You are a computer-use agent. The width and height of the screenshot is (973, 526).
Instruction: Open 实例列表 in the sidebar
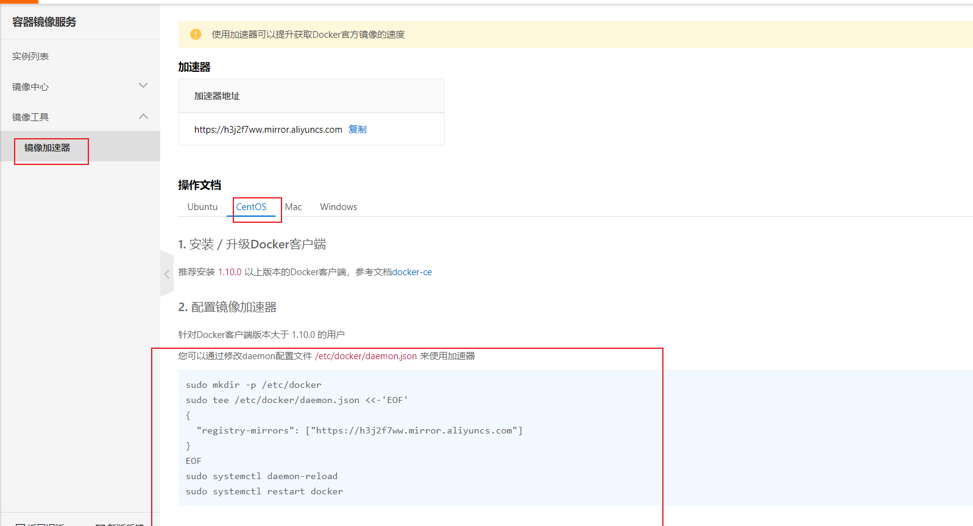(x=30, y=56)
